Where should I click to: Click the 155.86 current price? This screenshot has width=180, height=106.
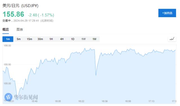coord(13,14)
